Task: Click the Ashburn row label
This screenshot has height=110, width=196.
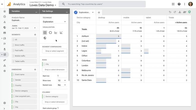Action: click(x=85, y=36)
